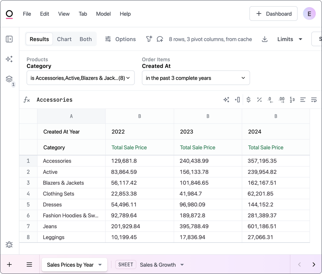
Task: Open the Category filter dropdown showing Accessories
Action: tap(80, 78)
